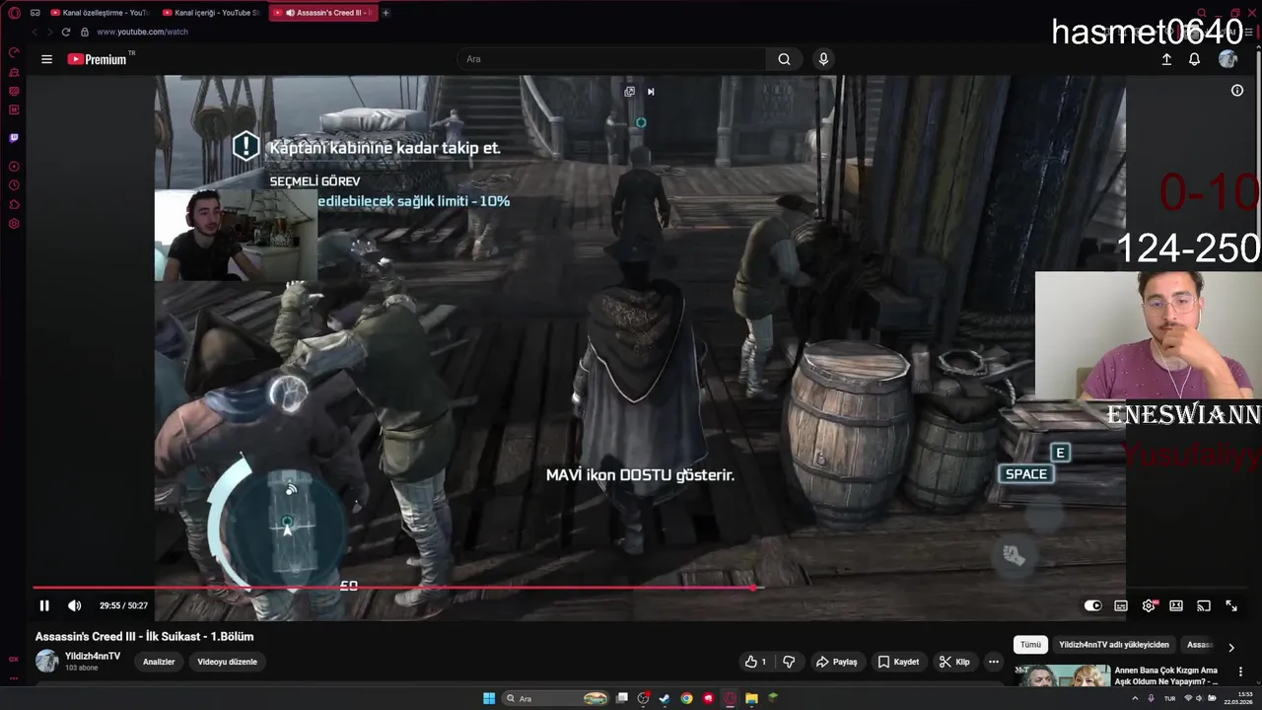Screen dimensions: 1262x710
Task: Open the YouTube create upload icon
Action: (1166, 59)
